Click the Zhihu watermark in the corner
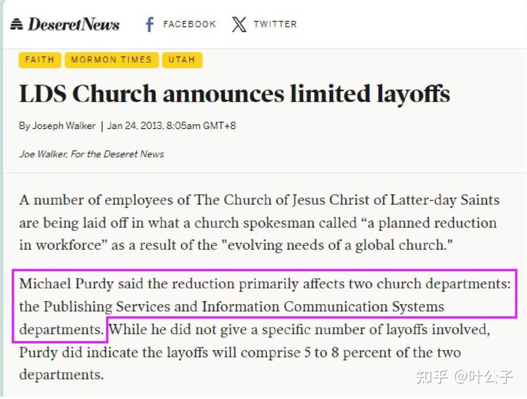This screenshot has height=399, width=527. 464,377
